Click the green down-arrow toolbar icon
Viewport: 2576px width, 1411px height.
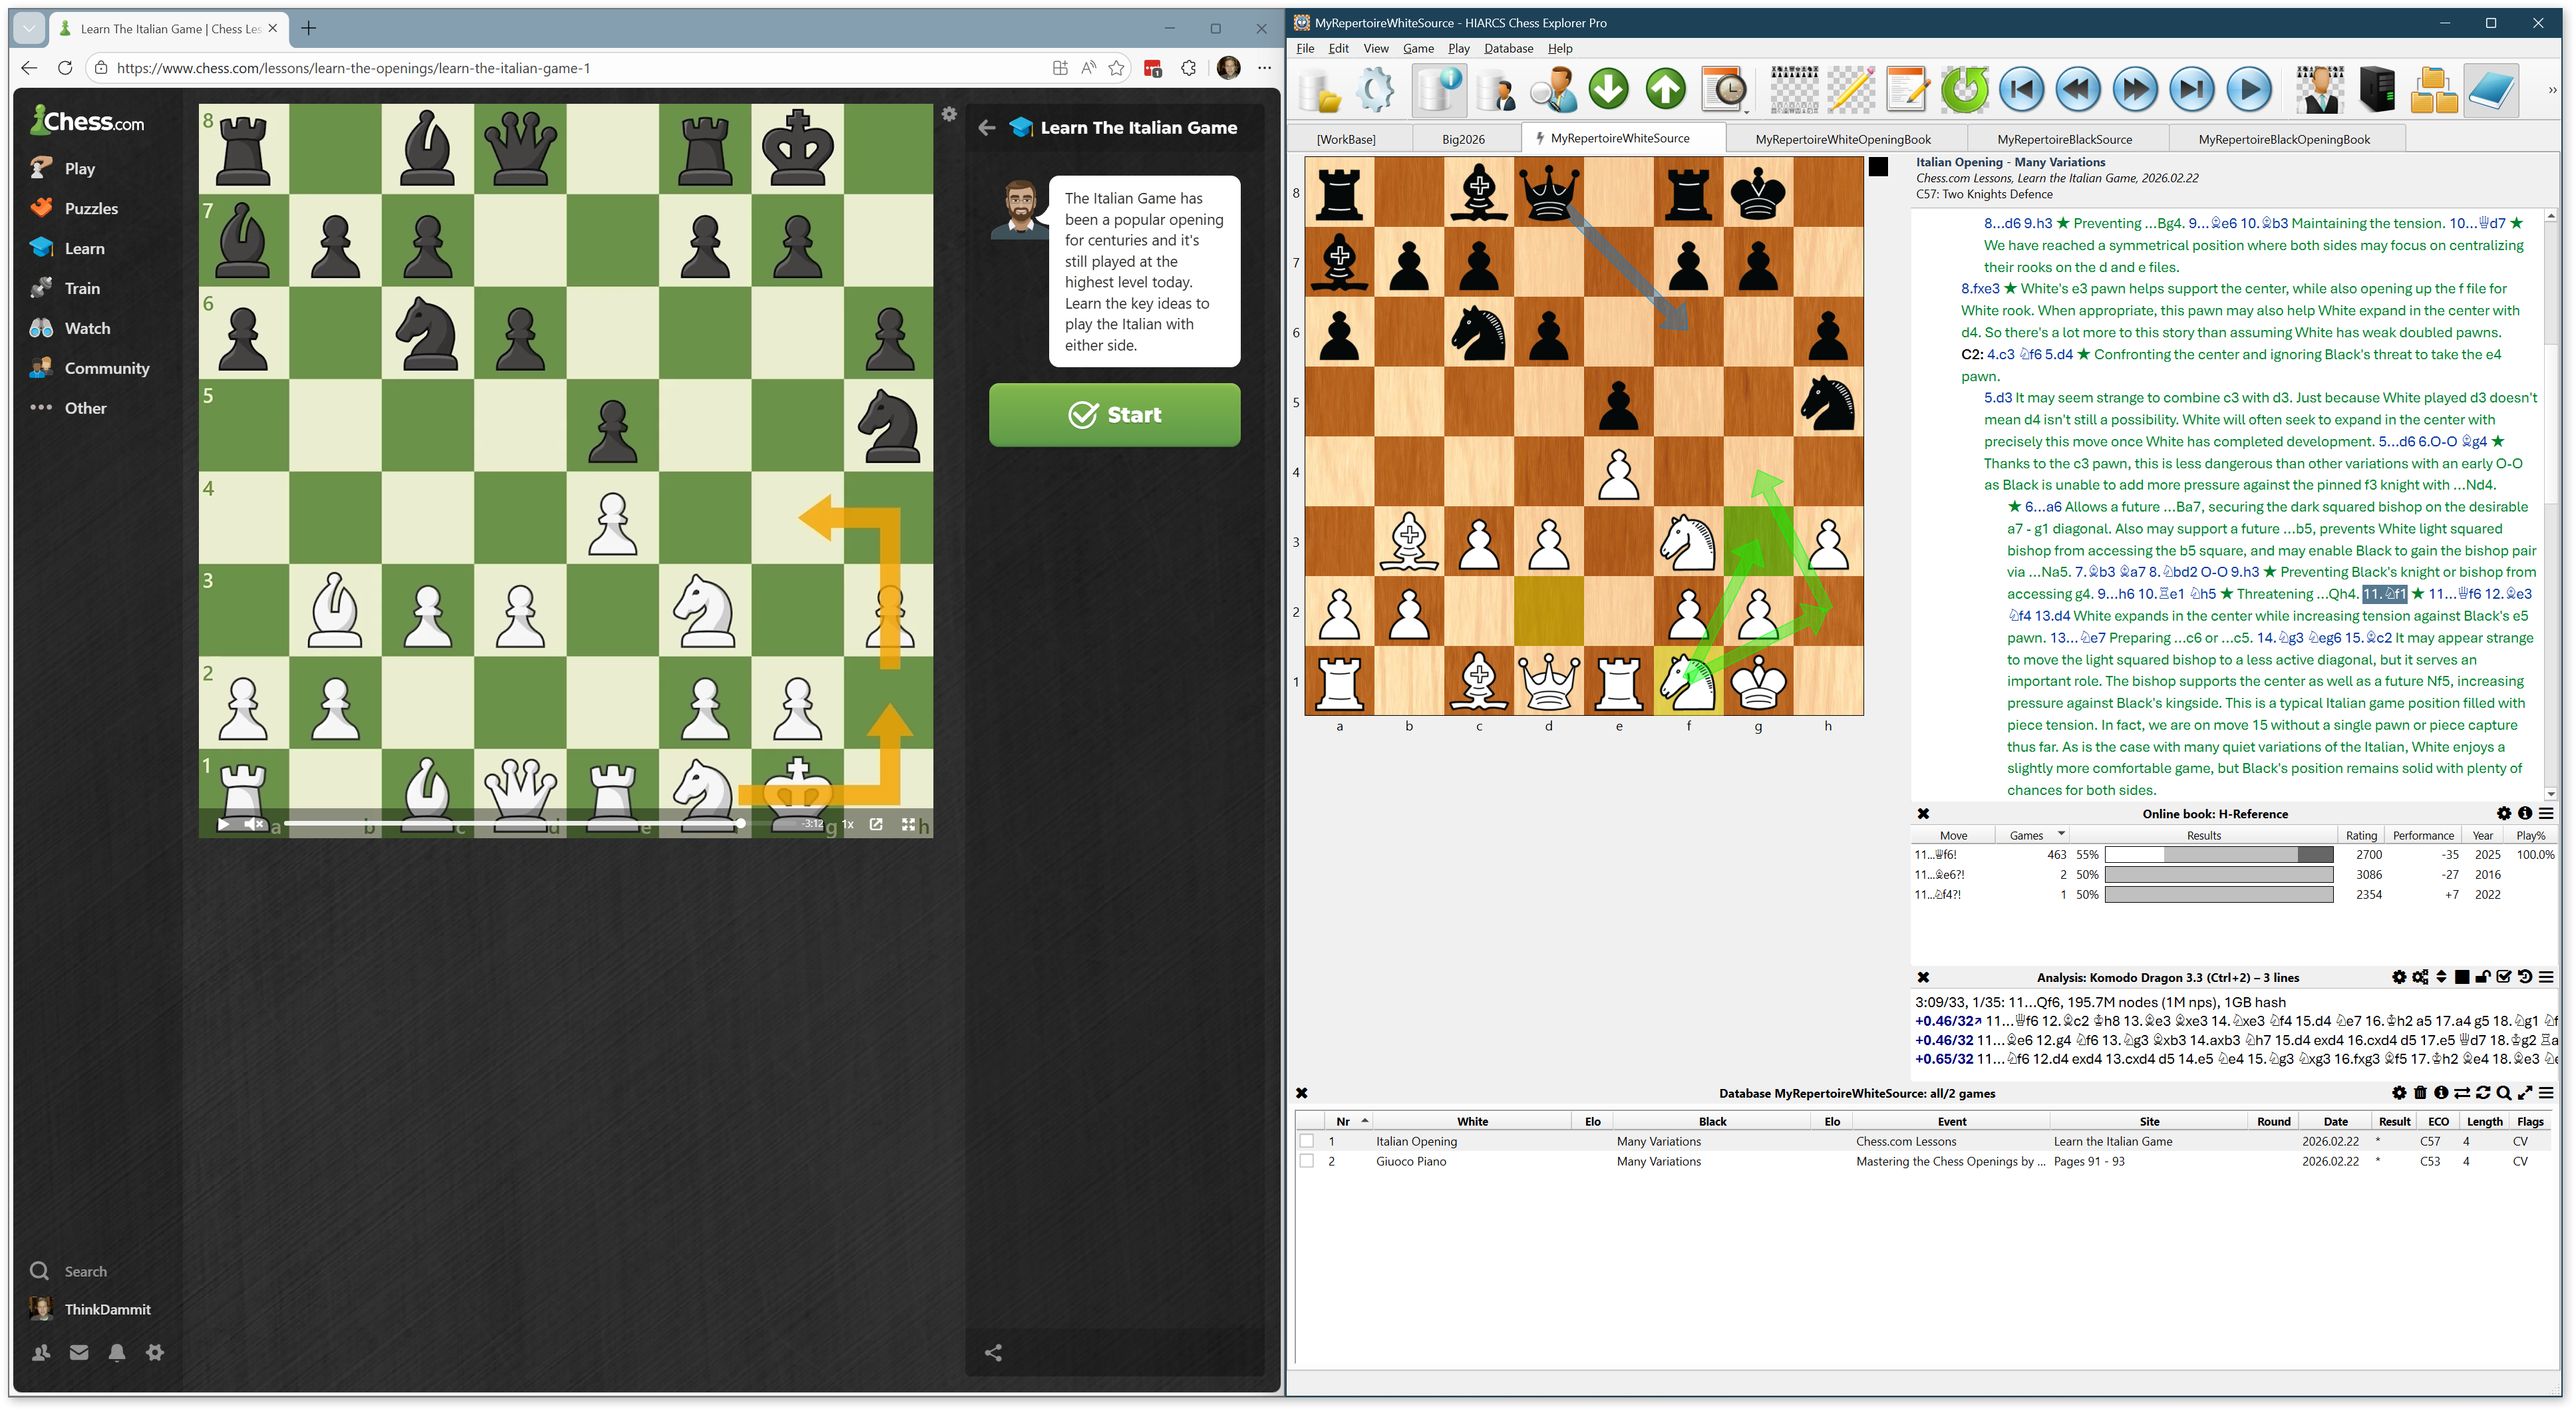(1608, 90)
